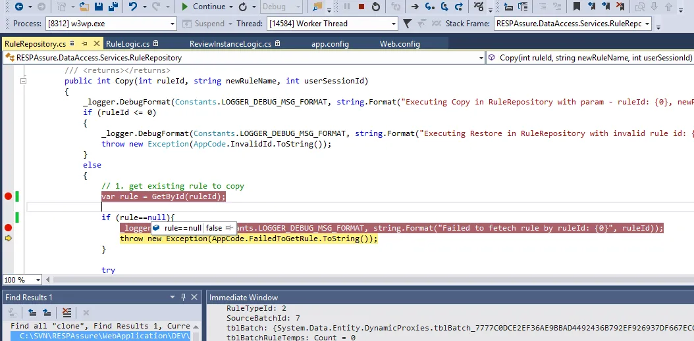
Task: Stop debugging with the red square
Action: [x=361, y=7]
